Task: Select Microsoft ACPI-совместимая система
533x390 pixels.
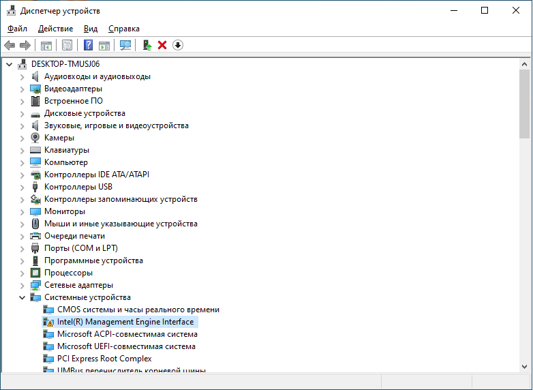Action: (127, 334)
